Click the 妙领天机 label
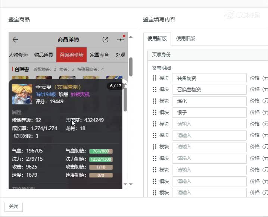This screenshot has width=268, height=217. (x=80, y=94)
